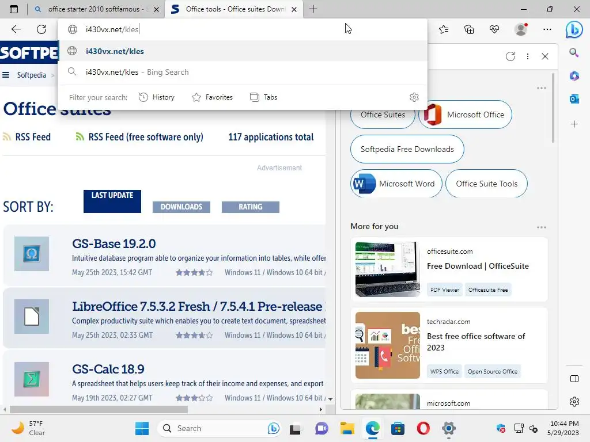Image resolution: width=590 pixels, height=442 pixels.
Task: Select the Softpedia Free Downloads chip
Action: pos(407,149)
